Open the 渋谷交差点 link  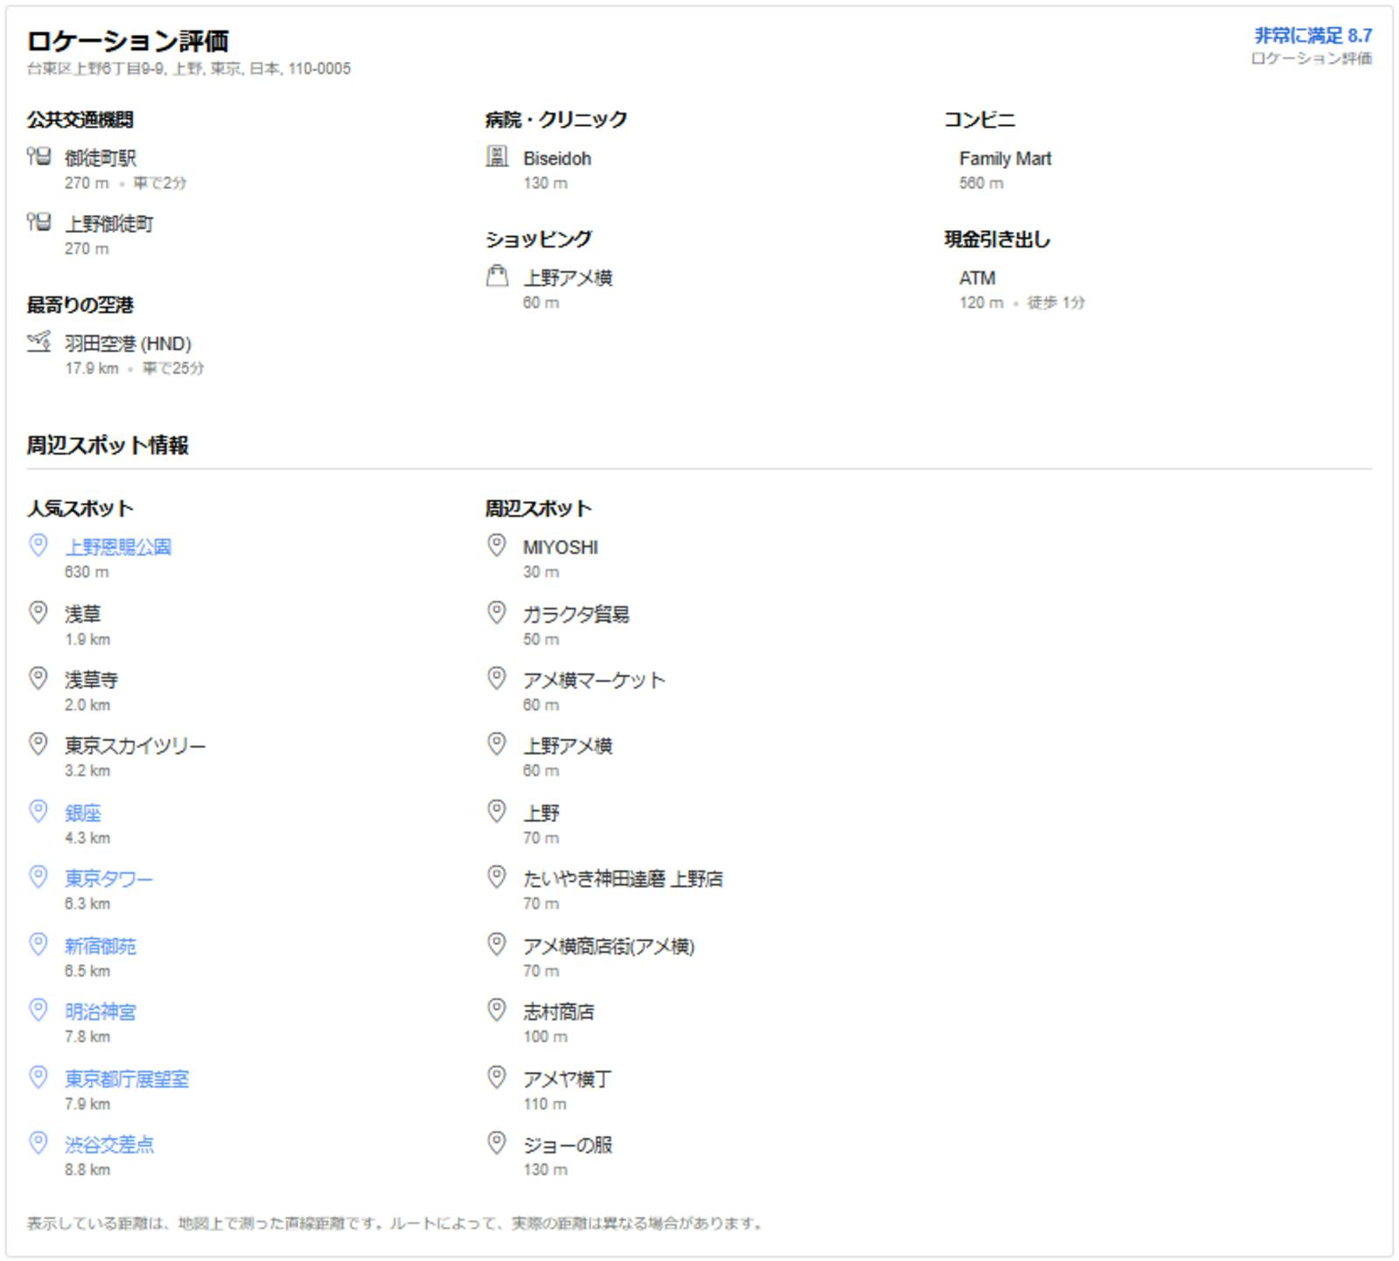pos(109,1145)
